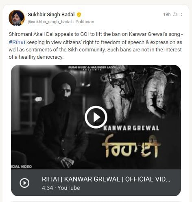Click the Rubai Music presents caption on the thumbnail
Viewport: 192px width, 202px height.
92,68
